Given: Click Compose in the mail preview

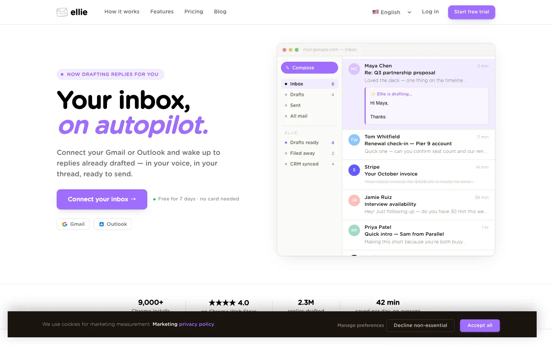Looking at the screenshot, I should (309, 67).
